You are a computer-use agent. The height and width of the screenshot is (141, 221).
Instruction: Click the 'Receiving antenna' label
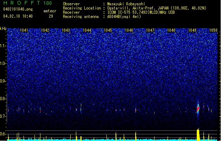(x=81, y=17)
